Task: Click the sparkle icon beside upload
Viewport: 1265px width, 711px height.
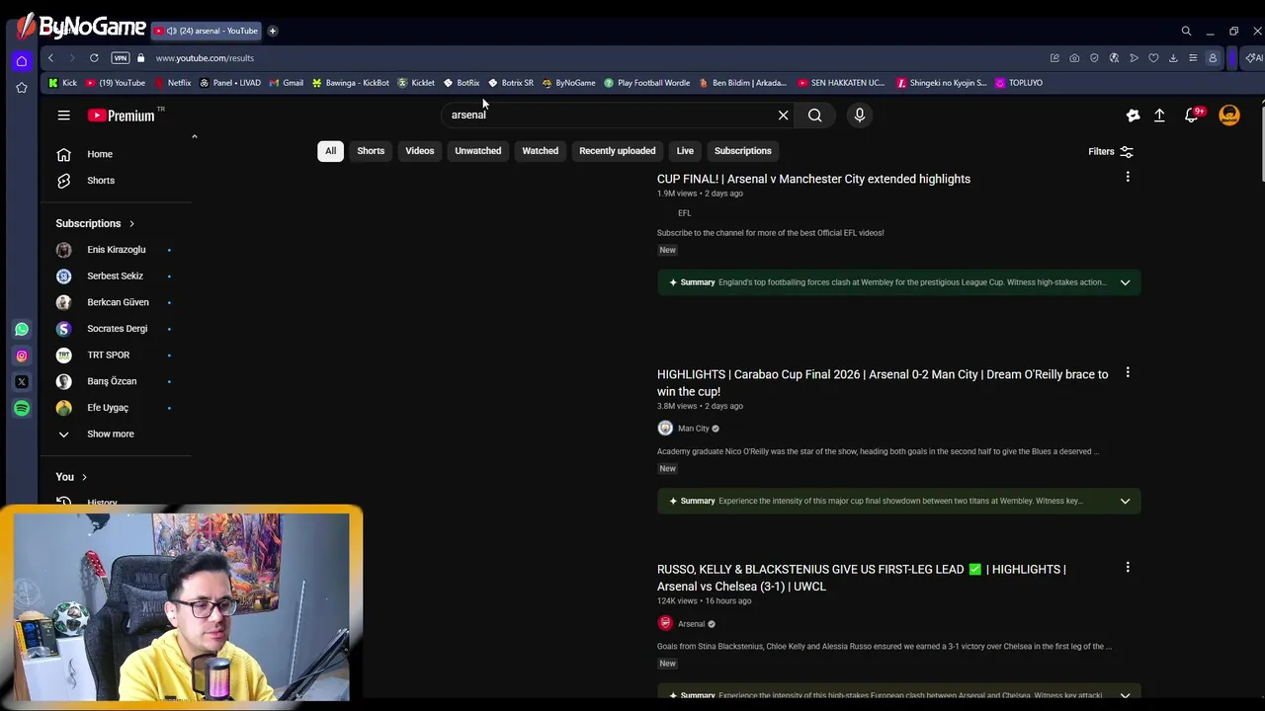Action: tap(1133, 116)
